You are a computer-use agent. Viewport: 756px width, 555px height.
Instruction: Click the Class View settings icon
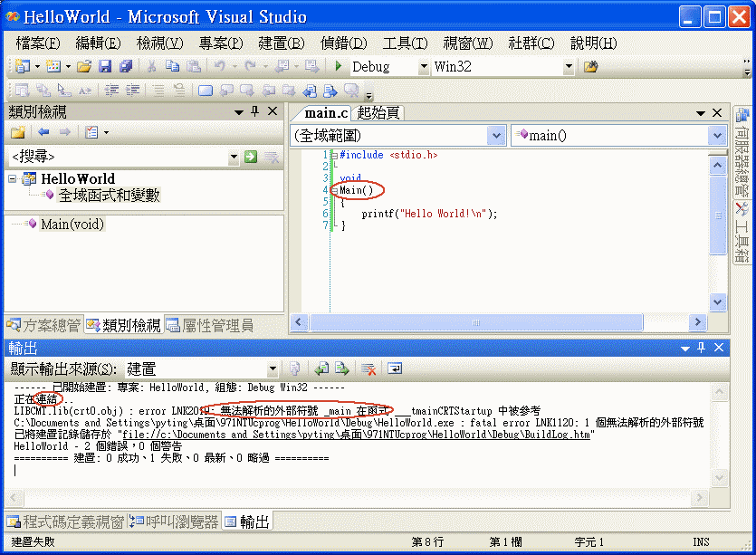(x=91, y=132)
